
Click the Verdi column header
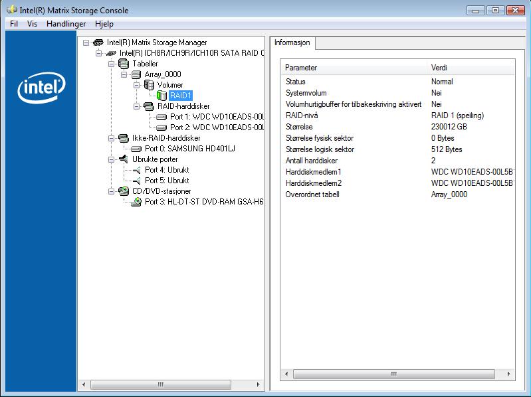click(471, 68)
